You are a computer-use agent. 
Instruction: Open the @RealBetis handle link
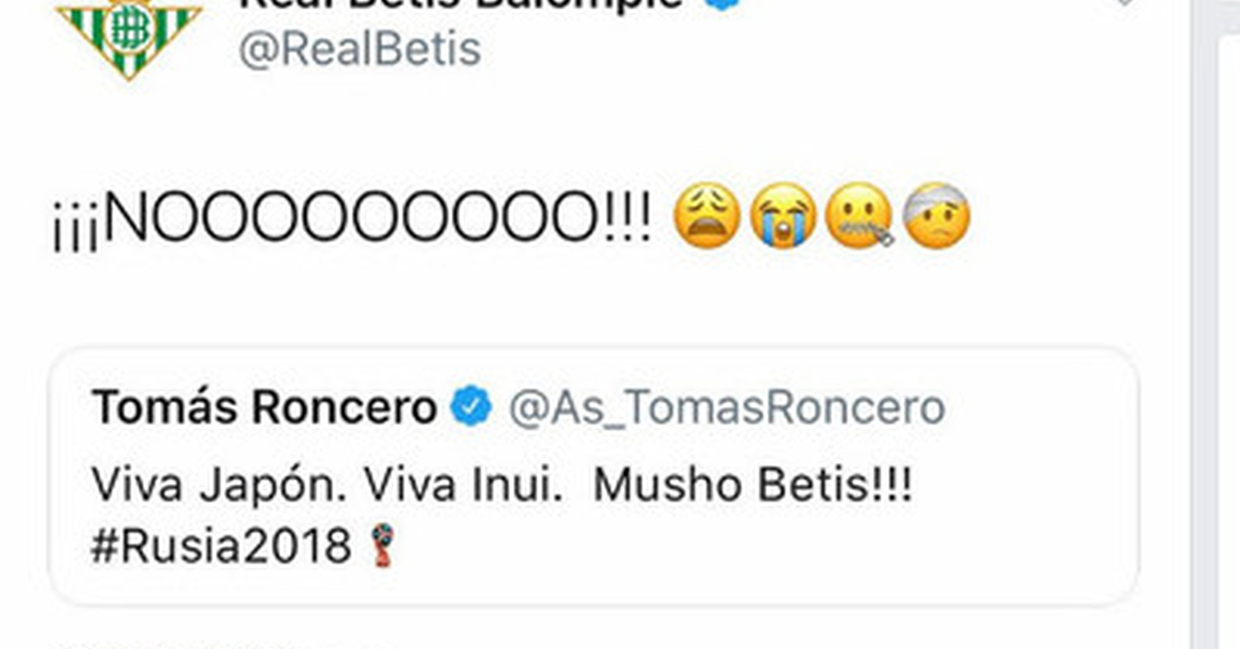(x=360, y=50)
